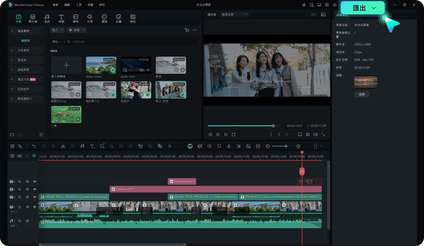Click the undo arrow in the timeline toolbar
Viewport: 424px width, 246px height.
click(34, 146)
